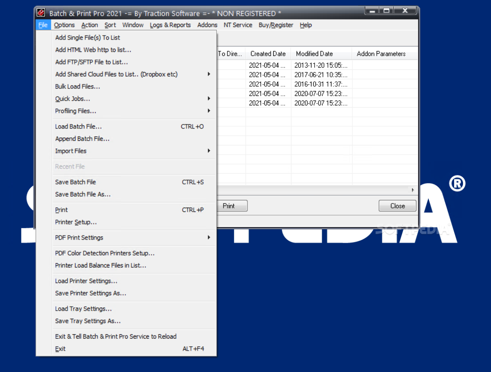The width and height of the screenshot is (491, 372).
Task: Open the Window menu
Action: point(133,25)
